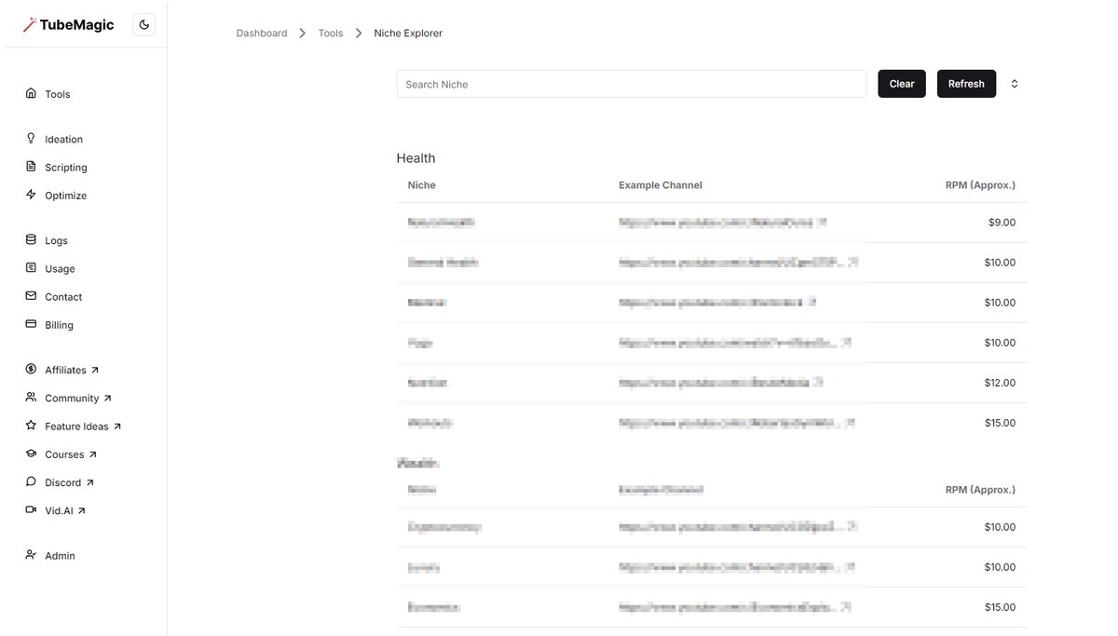
Task: Open Feature Ideas external link
Action: pyautogui.click(x=83, y=426)
